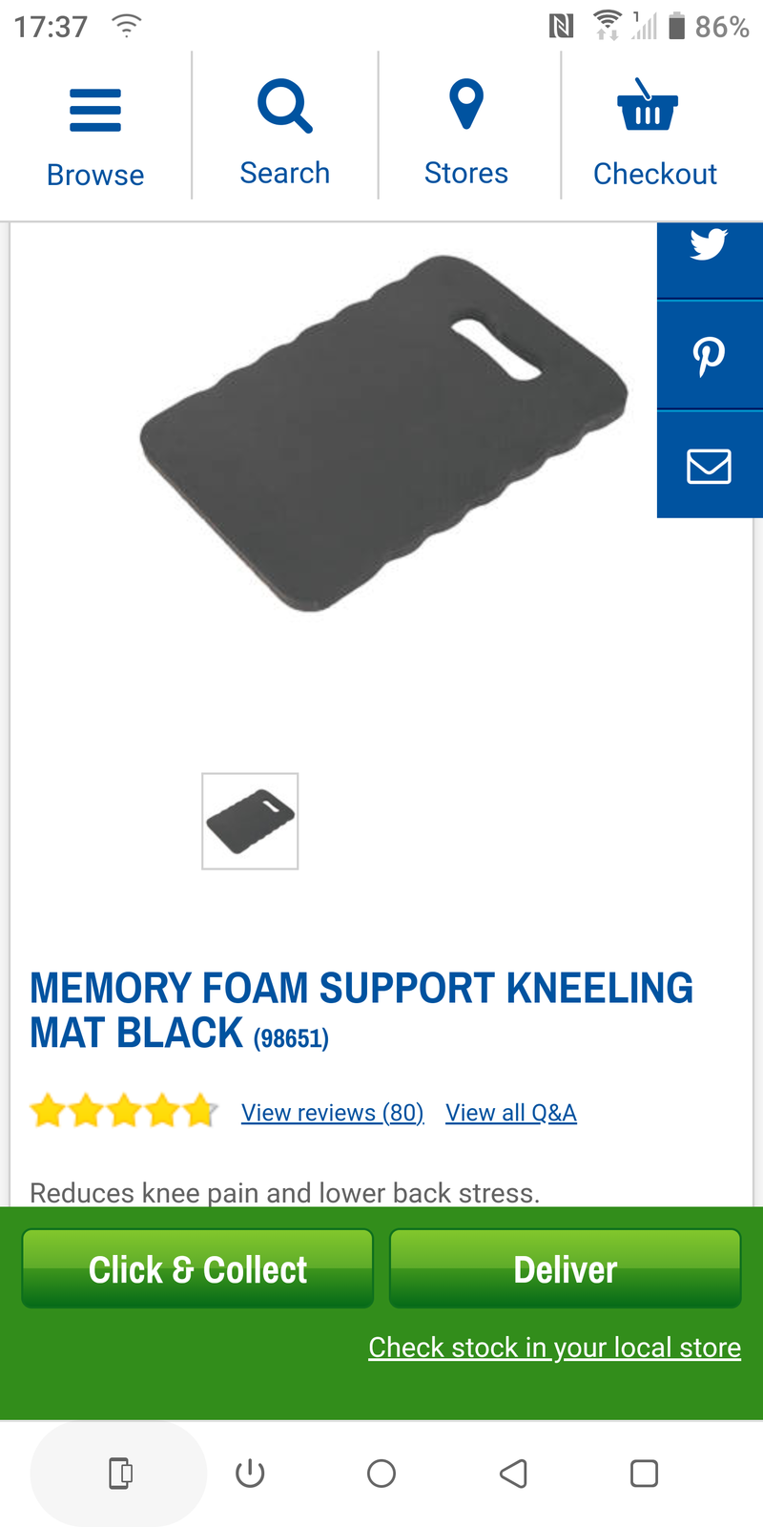Open View reviews (80) link
The height and width of the screenshot is (1527, 763).
click(333, 1113)
